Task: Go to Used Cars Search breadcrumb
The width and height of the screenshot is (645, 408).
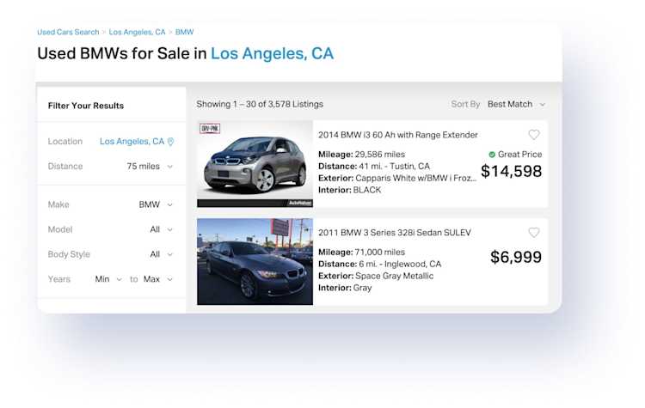Action: point(68,32)
